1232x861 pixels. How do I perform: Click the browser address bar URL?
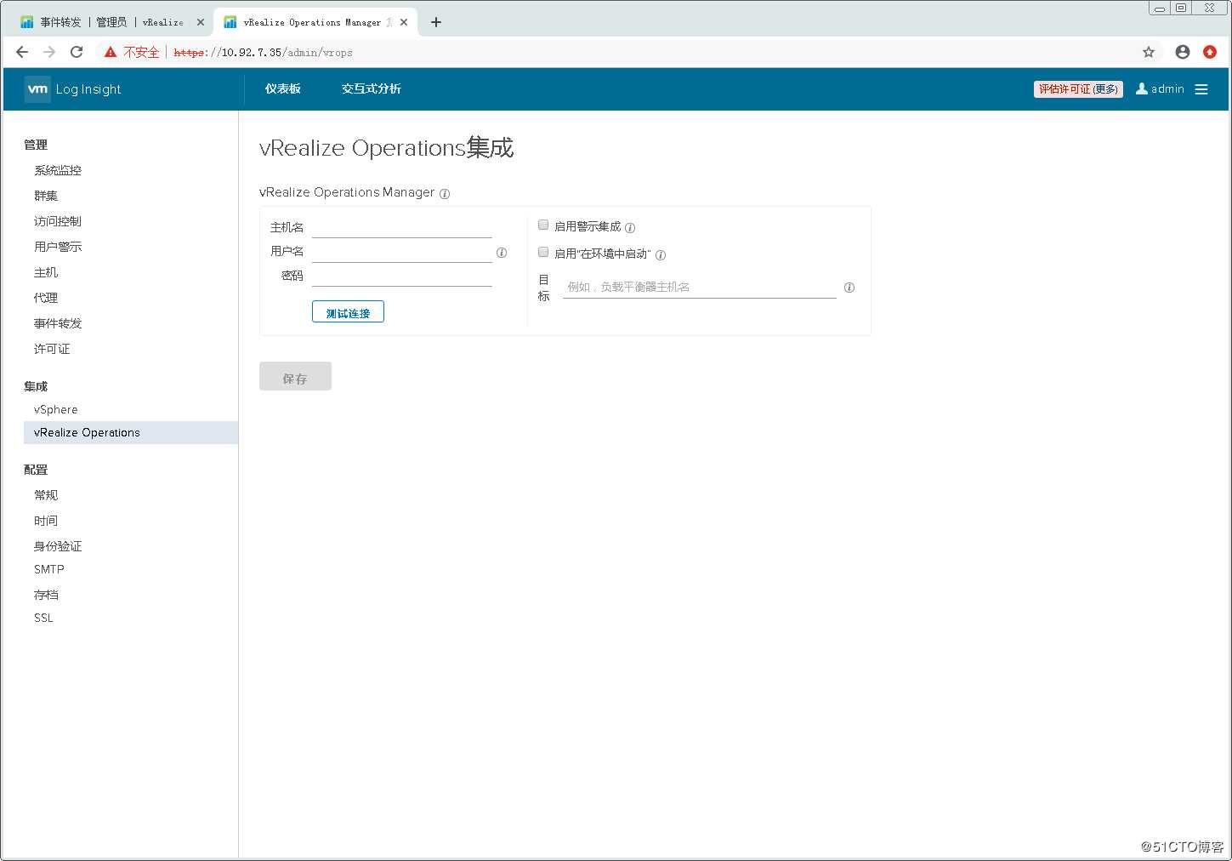[263, 52]
